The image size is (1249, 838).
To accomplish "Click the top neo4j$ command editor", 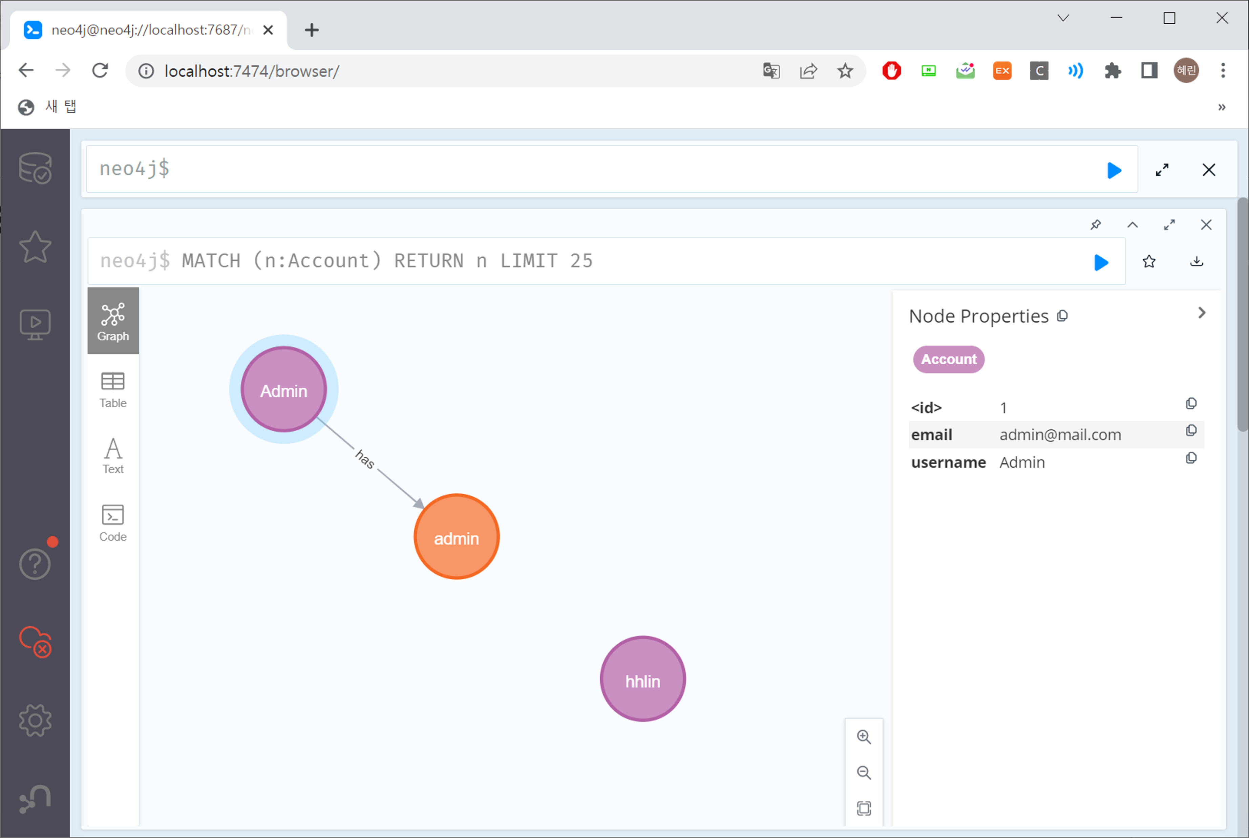I will [x=588, y=169].
